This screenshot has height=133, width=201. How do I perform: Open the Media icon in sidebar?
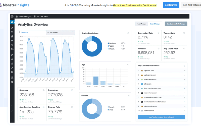12,32
